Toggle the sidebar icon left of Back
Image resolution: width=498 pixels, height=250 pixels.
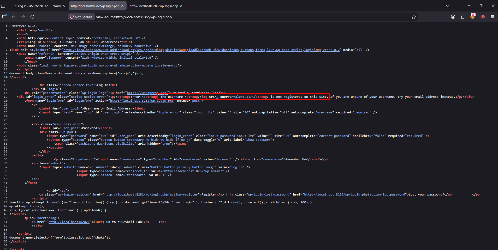(4, 17)
